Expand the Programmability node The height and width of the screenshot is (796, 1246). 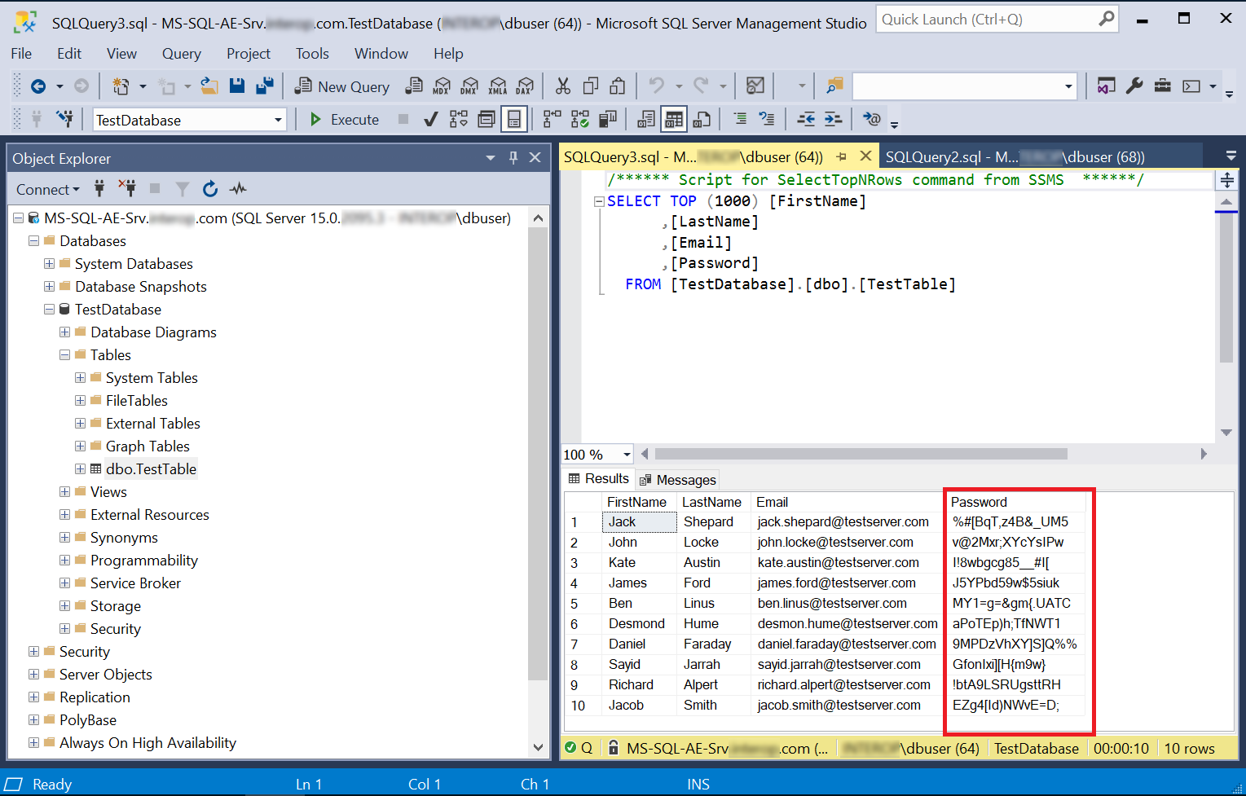[64, 561]
